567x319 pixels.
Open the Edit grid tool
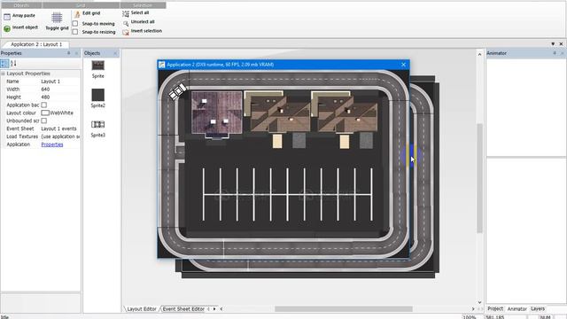(77, 14)
